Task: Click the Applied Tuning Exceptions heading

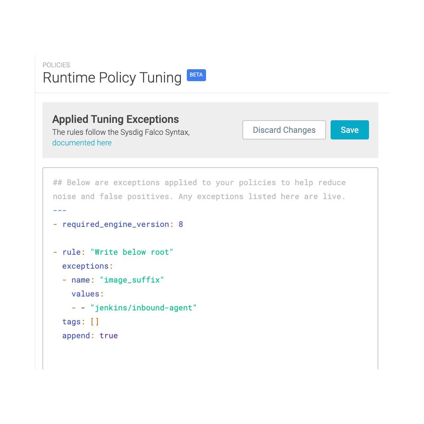Action: (115, 119)
